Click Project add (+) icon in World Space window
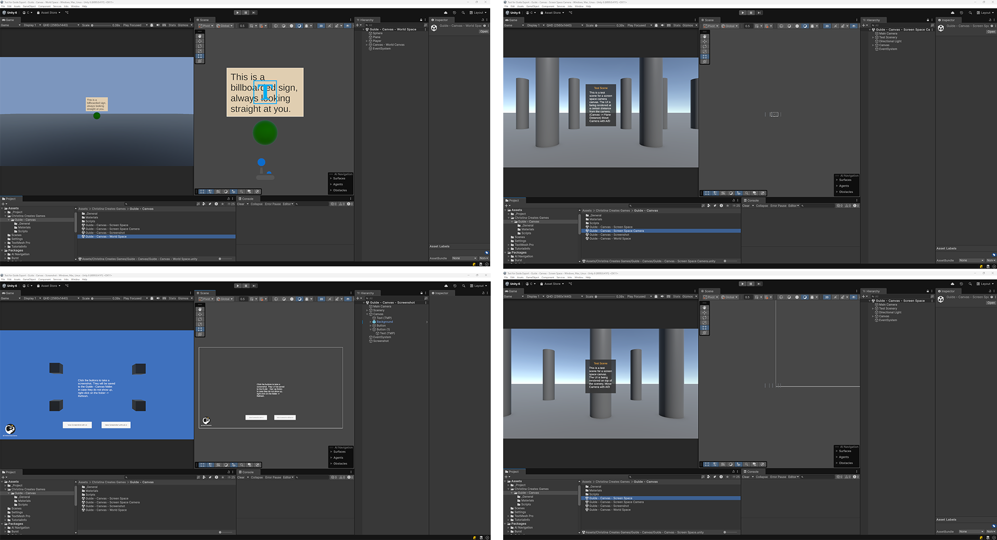 click(x=3, y=204)
